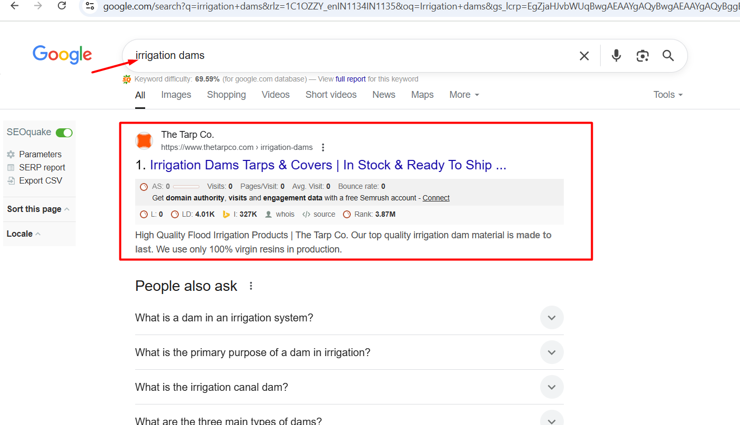Viewport: 740px width, 425px height.
Task: Open the Irrigation Dams Tarps & Covers result
Action: coord(328,165)
